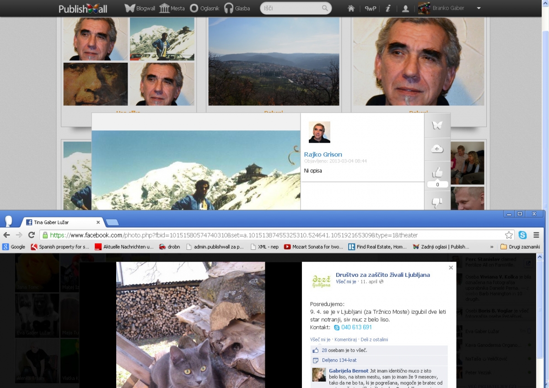
Task: Click the PublishWall home icon
Action: click(x=351, y=8)
